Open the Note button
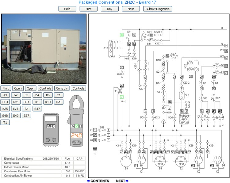Screen dimensions: 230x183 pyautogui.click(x=131, y=9)
